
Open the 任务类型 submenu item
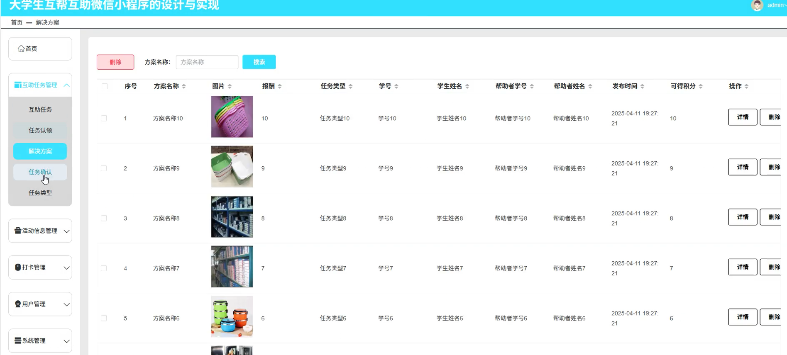[40, 193]
